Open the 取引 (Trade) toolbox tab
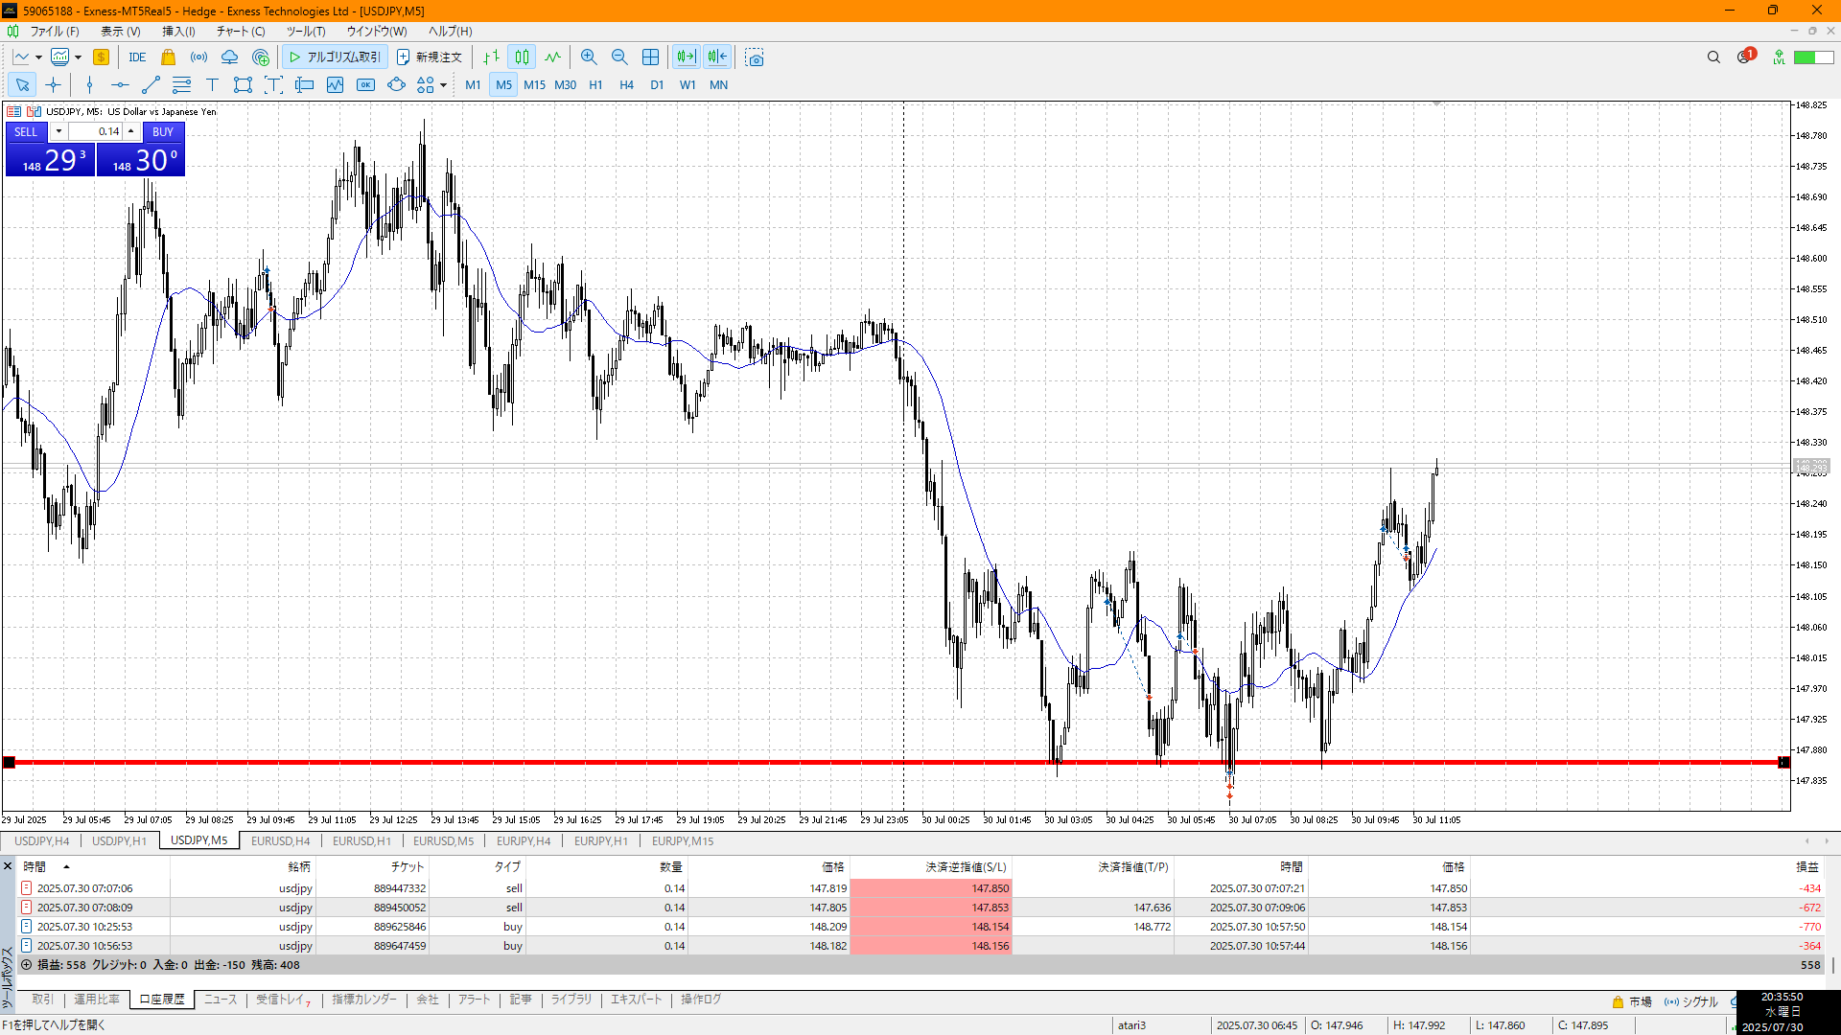The width and height of the screenshot is (1841, 1035). coord(42,1000)
